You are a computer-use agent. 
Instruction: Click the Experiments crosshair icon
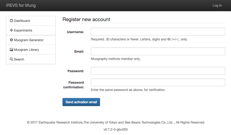click(11, 30)
